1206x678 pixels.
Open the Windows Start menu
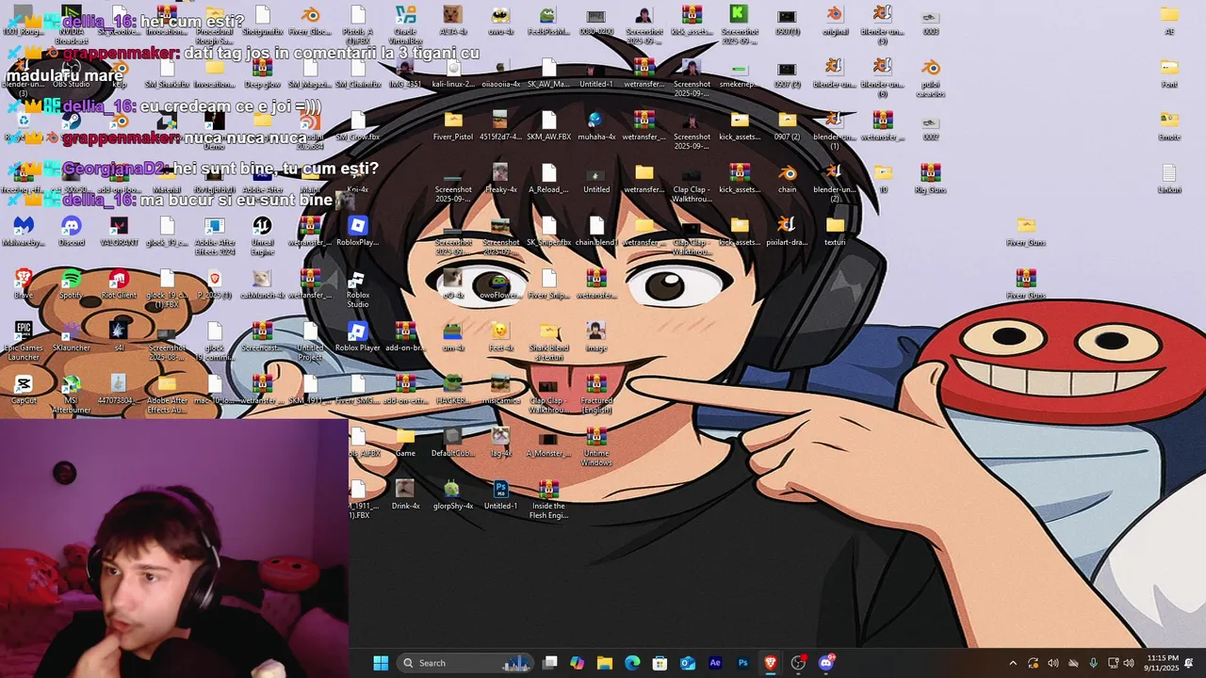381,663
